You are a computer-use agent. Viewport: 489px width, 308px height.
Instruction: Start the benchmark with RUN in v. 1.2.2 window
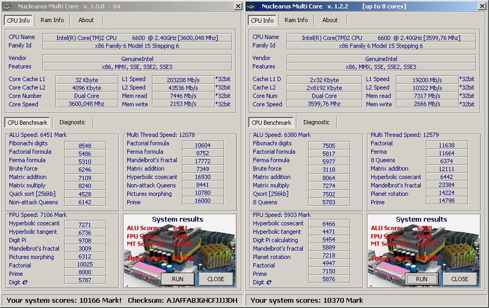pos(422,279)
